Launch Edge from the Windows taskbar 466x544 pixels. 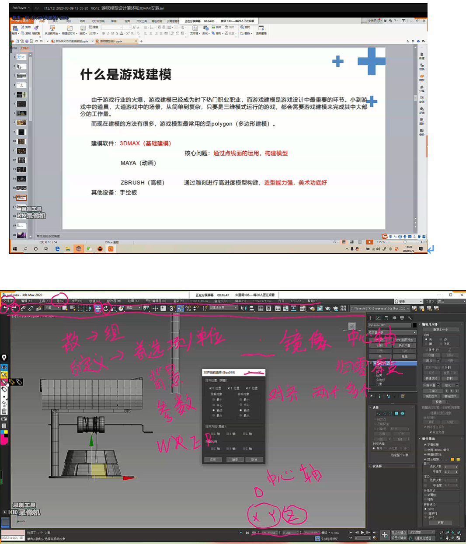click(57, 249)
